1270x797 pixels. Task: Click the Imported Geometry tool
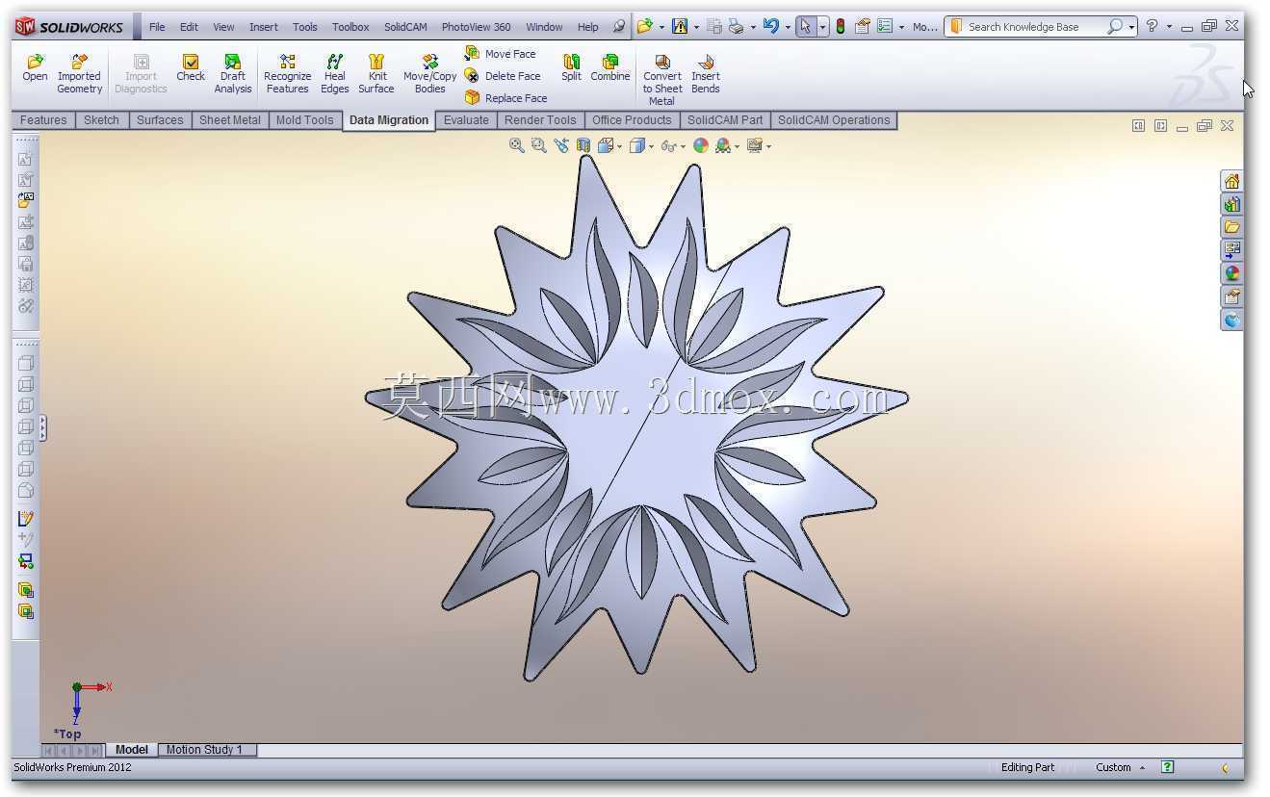click(79, 74)
